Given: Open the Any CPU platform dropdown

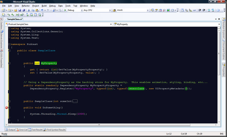Looking at the screenshot, I should 110,10.
